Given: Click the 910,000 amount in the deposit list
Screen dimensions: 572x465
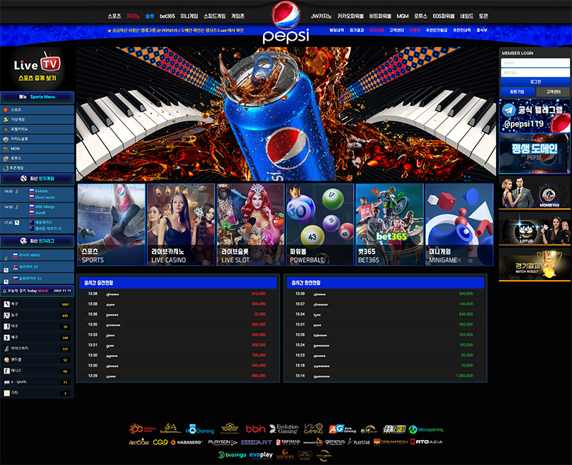Looking at the screenshot, I should click(259, 294).
